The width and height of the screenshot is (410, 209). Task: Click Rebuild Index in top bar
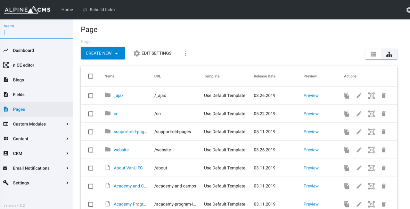pos(99,10)
